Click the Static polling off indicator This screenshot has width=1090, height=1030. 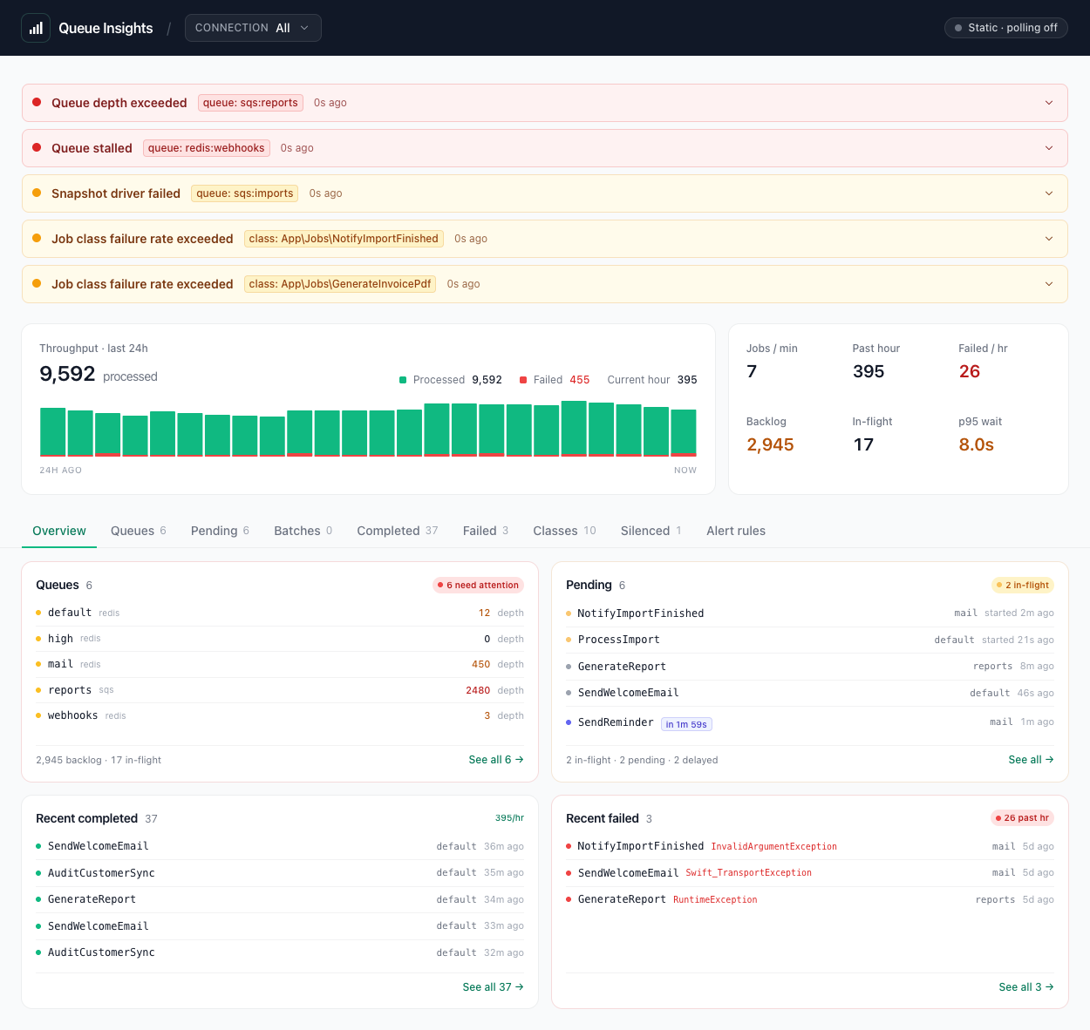[1005, 28]
